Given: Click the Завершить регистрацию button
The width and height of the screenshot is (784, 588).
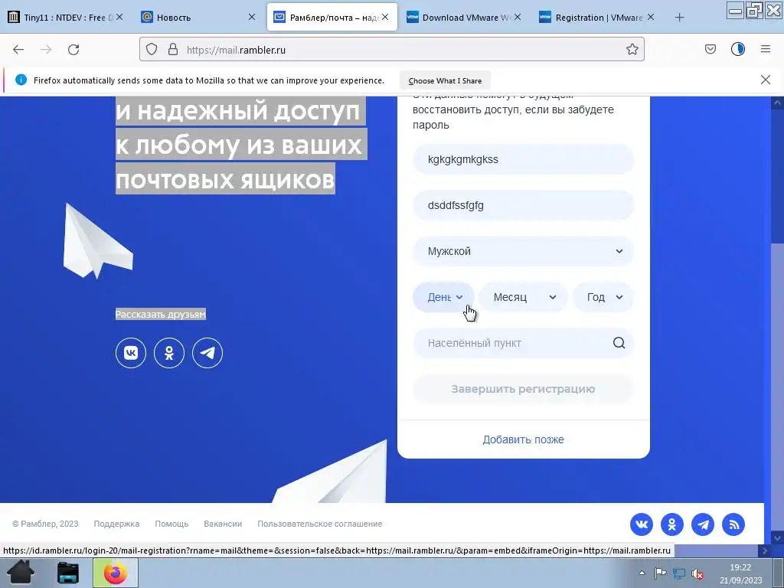Looking at the screenshot, I should tap(524, 389).
